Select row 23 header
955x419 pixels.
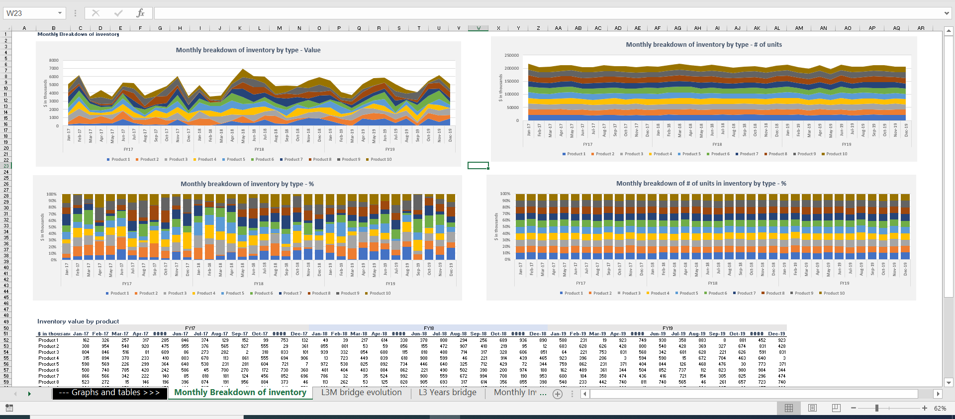click(x=6, y=166)
